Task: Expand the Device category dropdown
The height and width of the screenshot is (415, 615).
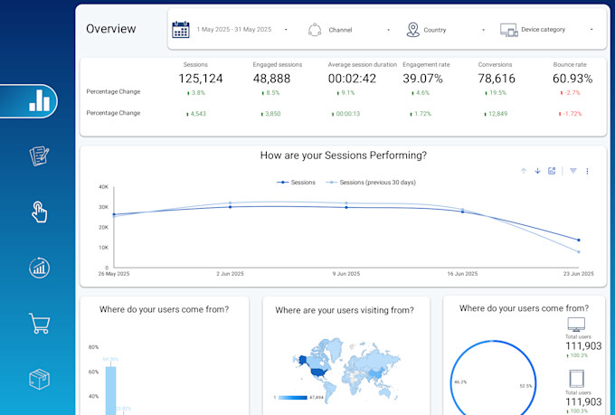Action: (x=557, y=30)
